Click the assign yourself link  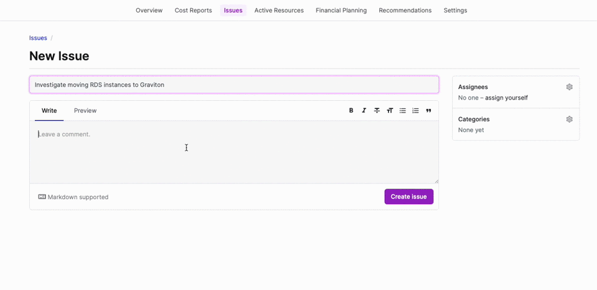(x=506, y=98)
